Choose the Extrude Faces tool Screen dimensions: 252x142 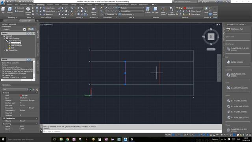click(49, 11)
